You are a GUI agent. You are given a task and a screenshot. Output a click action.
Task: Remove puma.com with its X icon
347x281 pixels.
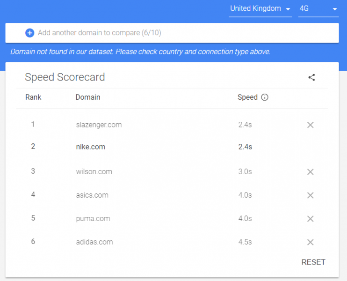[310, 219]
